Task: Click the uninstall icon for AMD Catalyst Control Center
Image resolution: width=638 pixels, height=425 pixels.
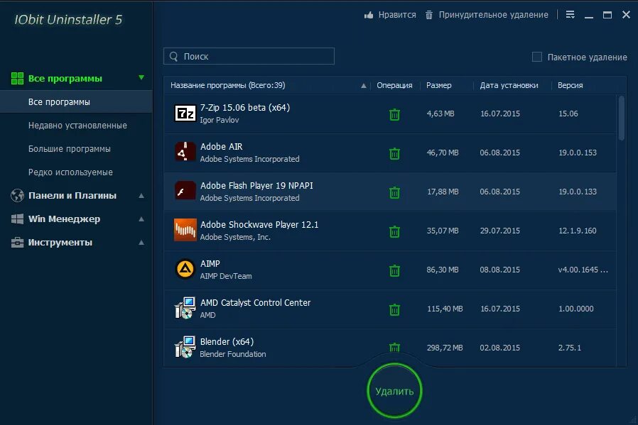Action: [x=395, y=309]
